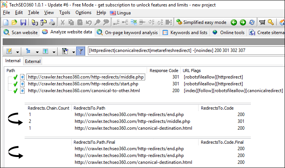Open the Tools menu
Image resolution: width=285 pixels, height=168 pixels.
[x=64, y=13]
